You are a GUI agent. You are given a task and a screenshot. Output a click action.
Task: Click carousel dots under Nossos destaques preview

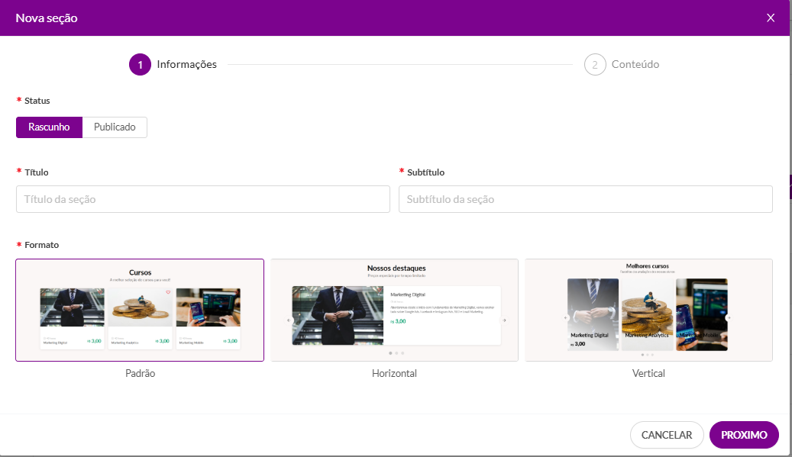pyautogui.click(x=396, y=353)
